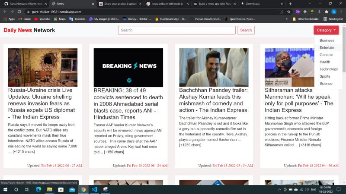Click inside the Search news input field
Screen dimensions: 346x194
pyautogui.click(x=177, y=30)
